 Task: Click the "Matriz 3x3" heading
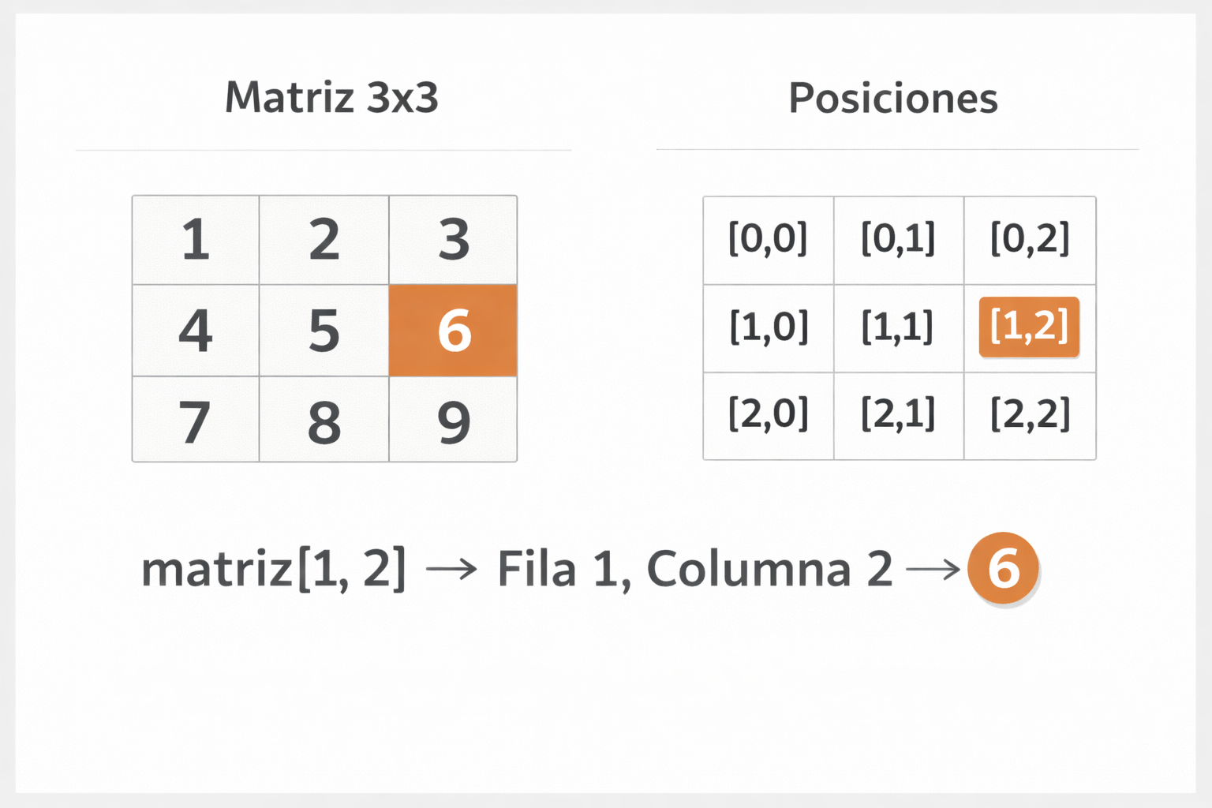click(331, 98)
